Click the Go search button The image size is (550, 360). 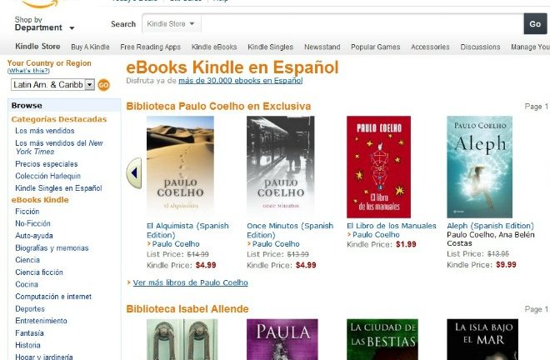click(x=535, y=24)
